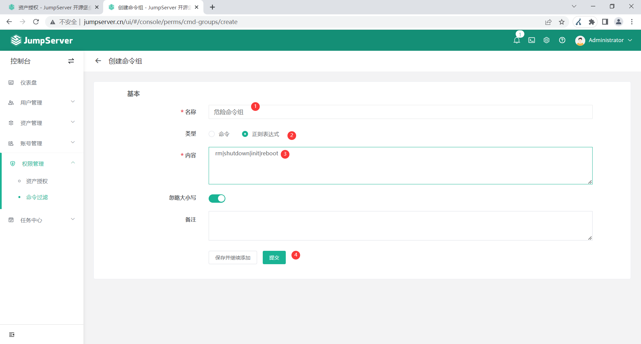This screenshot has height=344, width=641.
Task: Click the translate/extension icon in toolbar
Action: tap(579, 22)
